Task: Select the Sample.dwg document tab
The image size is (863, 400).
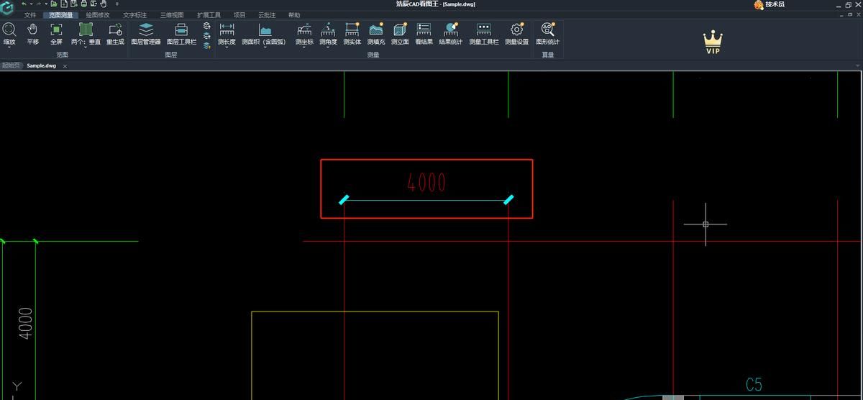Action: coord(41,65)
